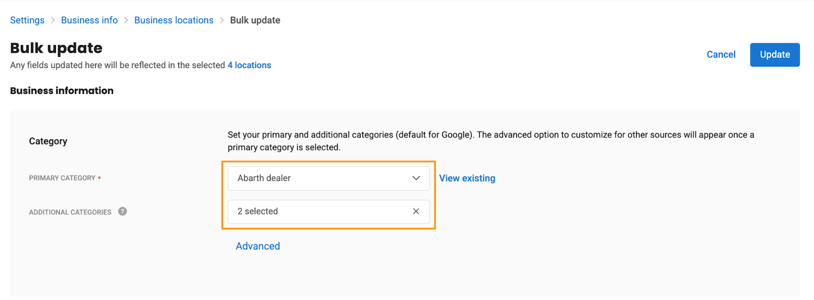Open help tooltip for Additional Categories
The image size is (814, 300).
[x=123, y=211]
